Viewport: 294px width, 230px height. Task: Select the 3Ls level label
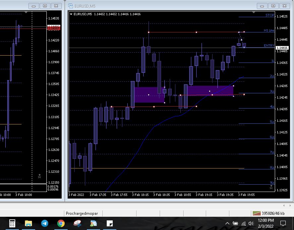coord(272,91)
